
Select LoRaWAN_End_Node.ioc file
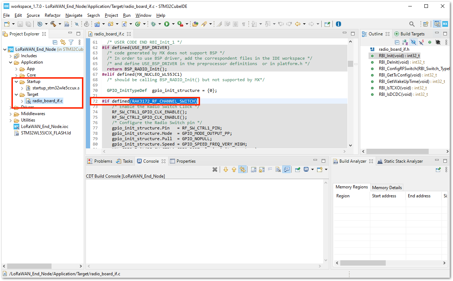coord(41,127)
